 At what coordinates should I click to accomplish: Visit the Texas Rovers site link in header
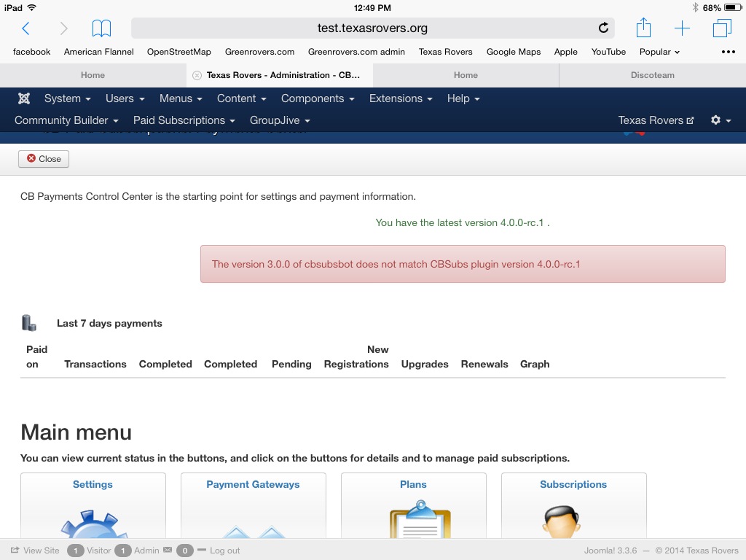656,120
